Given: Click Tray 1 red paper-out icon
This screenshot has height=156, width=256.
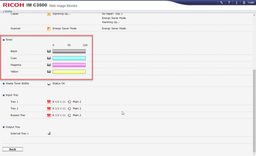Looking at the screenshot, I should coord(49,102).
